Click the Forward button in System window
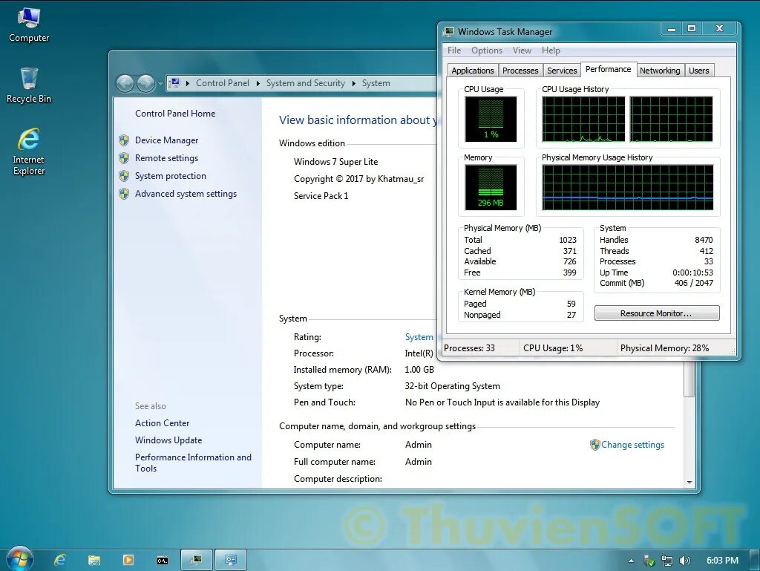760x571 pixels. 146,83
